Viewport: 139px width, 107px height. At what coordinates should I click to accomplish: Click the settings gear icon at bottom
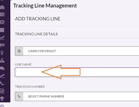pos(2,106)
